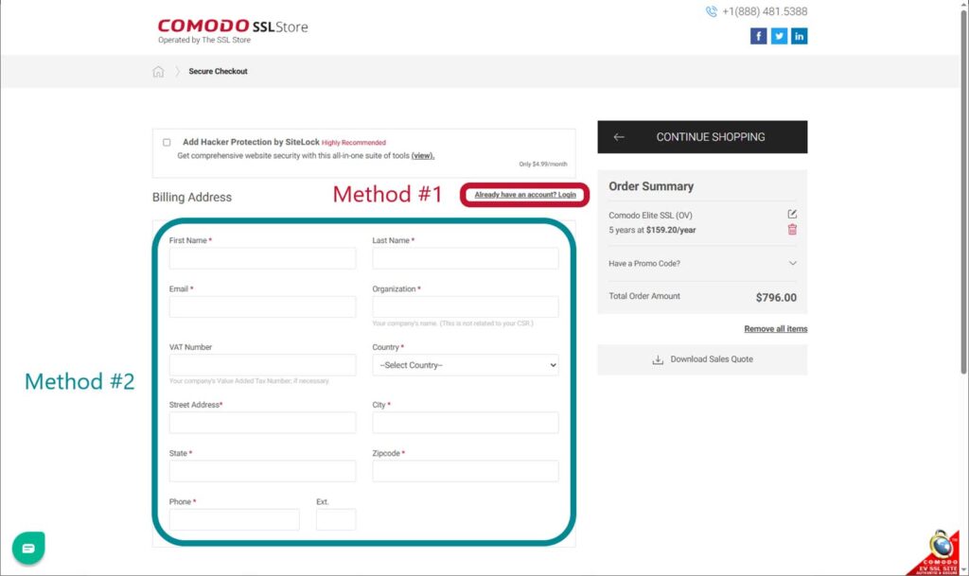Click the phone number +1(888) 481.5388

[x=765, y=11]
